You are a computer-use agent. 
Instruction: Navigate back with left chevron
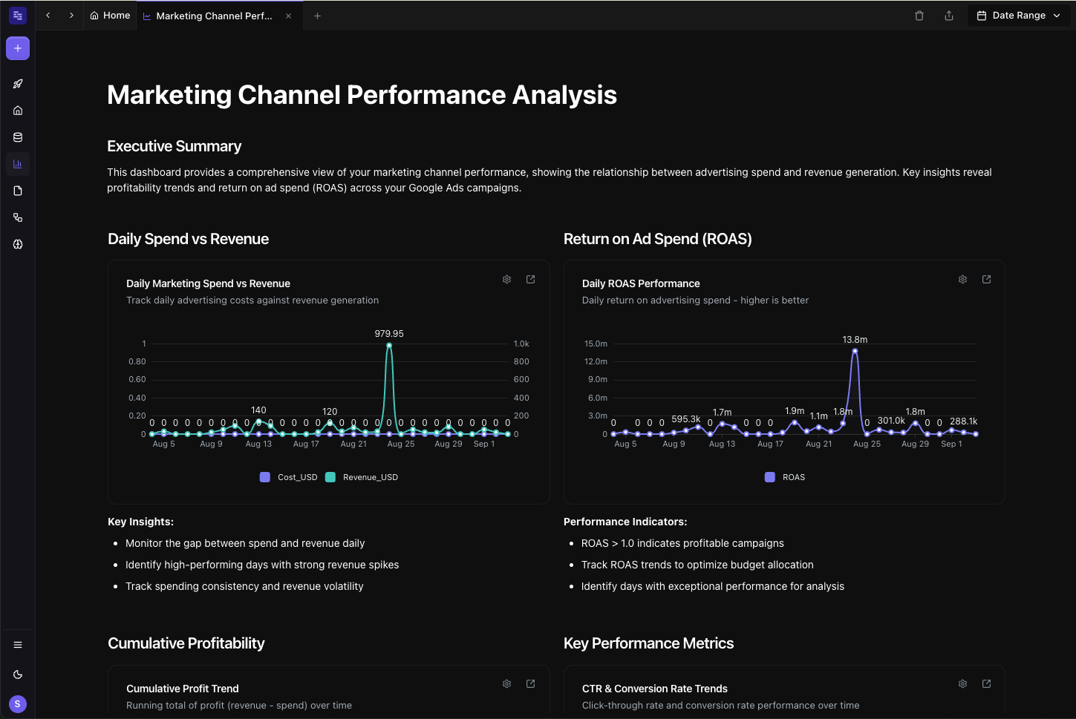pyautogui.click(x=48, y=16)
